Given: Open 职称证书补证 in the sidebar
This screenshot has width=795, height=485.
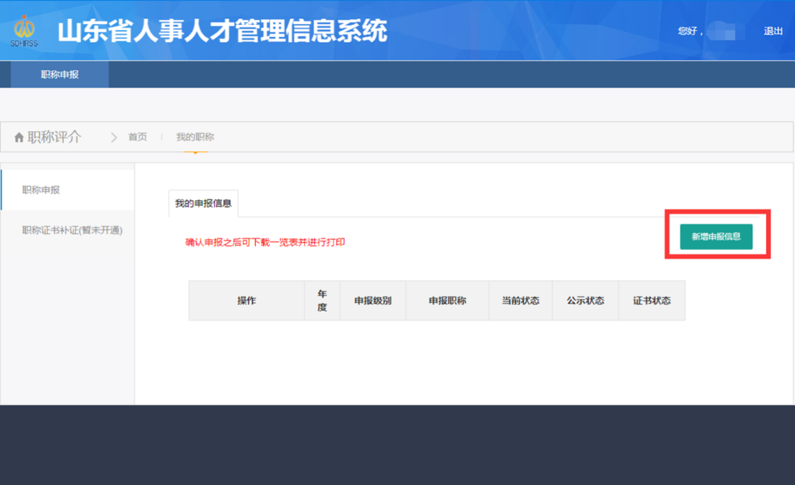Looking at the screenshot, I should click(x=72, y=230).
